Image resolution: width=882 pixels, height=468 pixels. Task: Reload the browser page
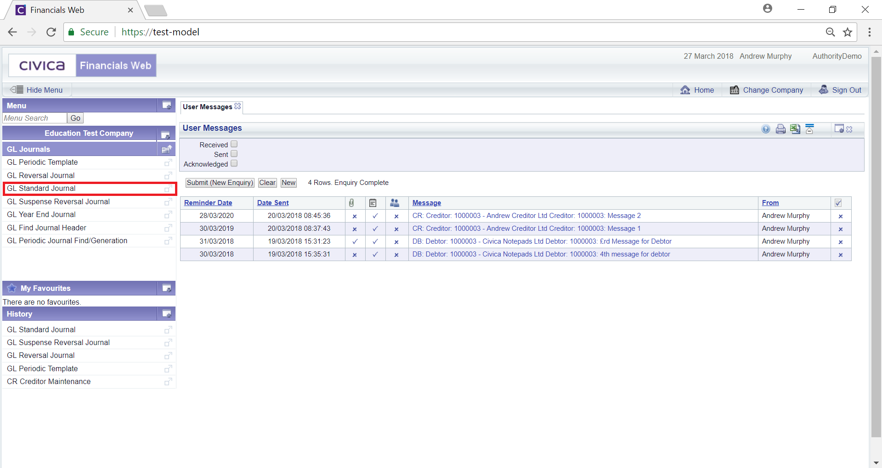51,32
